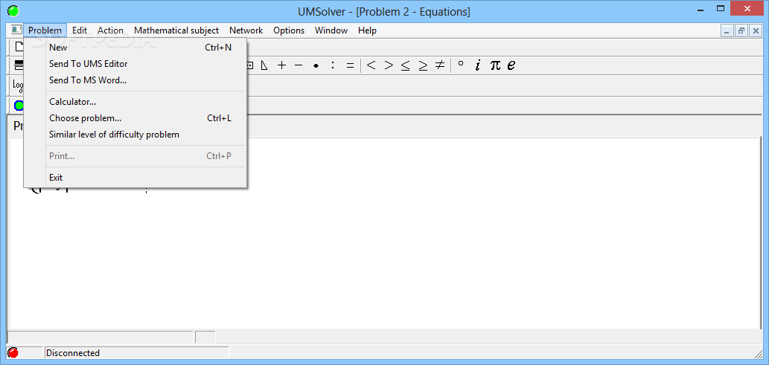Minimize the inner Problem 2 document window

point(727,30)
